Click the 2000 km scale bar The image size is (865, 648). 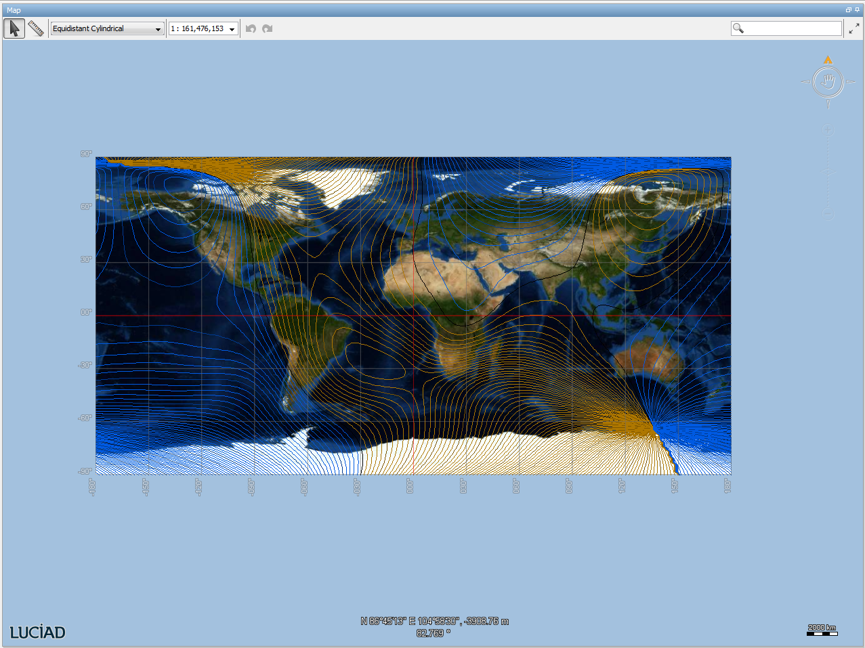point(822,630)
